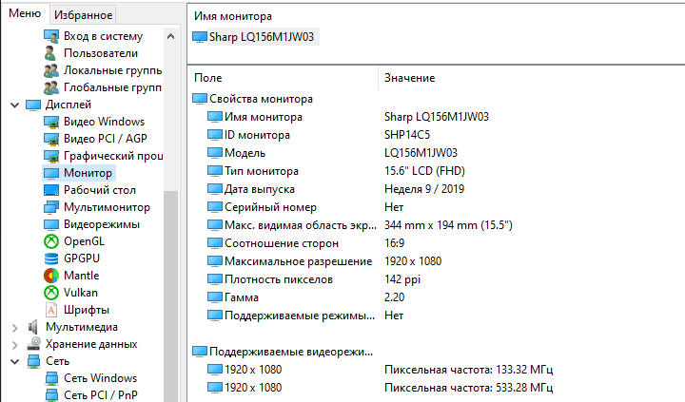Click the 15.6" LCD (FHD) value
The width and height of the screenshot is (685, 402).
tap(424, 171)
